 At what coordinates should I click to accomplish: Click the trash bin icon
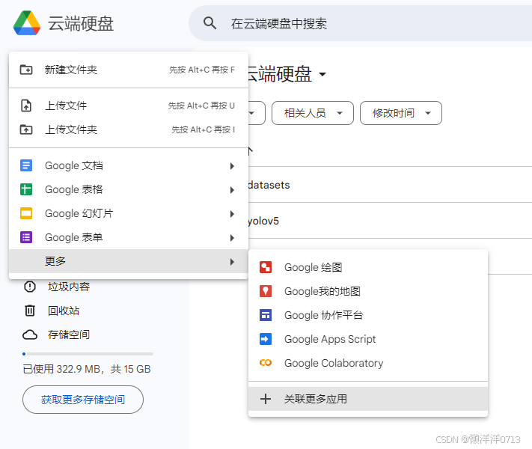pyautogui.click(x=30, y=311)
